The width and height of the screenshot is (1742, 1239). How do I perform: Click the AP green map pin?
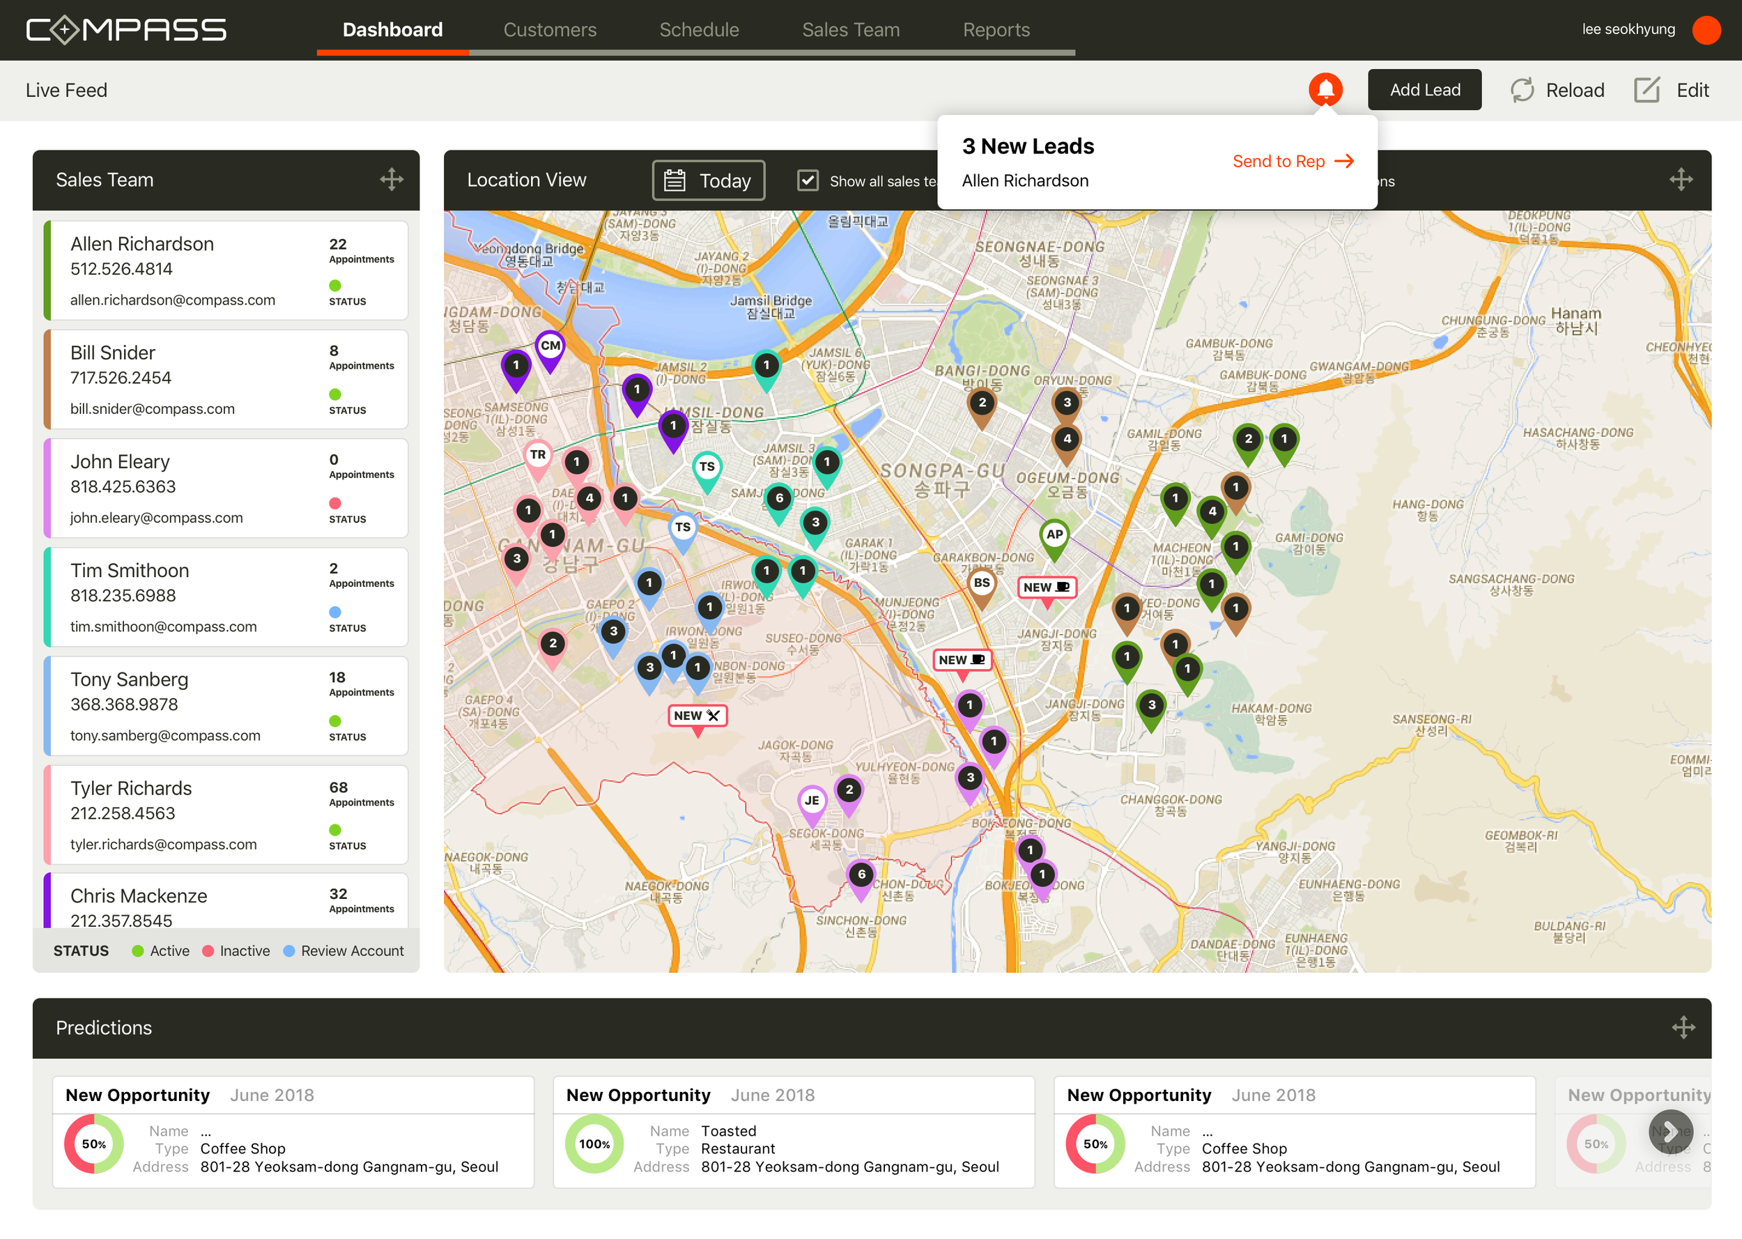tap(1054, 536)
